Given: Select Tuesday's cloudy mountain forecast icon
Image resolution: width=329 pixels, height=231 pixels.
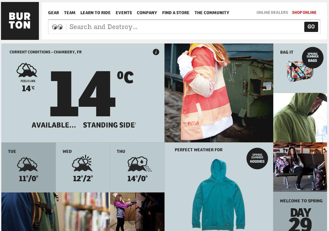Looking at the screenshot, I should tap(27, 164).
